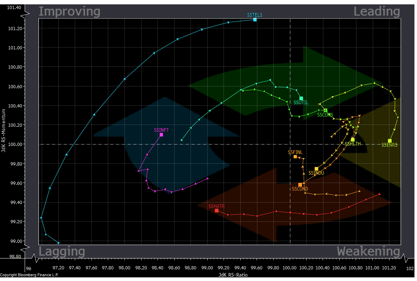The image size is (417, 281).
Task: Select the "Weakening" quadrant heading
Action: click(x=369, y=251)
